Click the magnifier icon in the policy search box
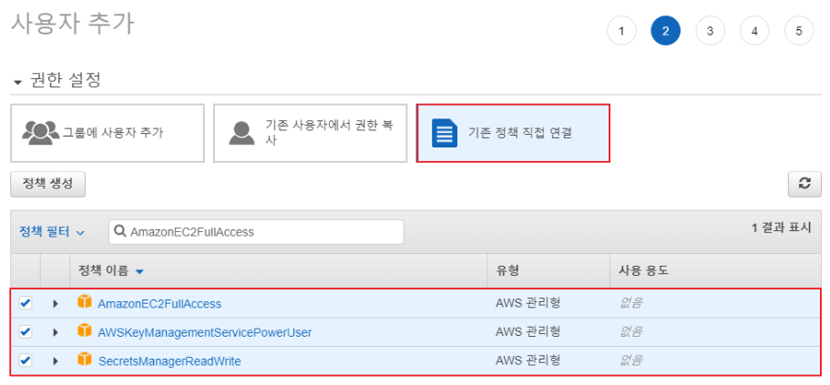The height and width of the screenshot is (385, 830). [120, 231]
